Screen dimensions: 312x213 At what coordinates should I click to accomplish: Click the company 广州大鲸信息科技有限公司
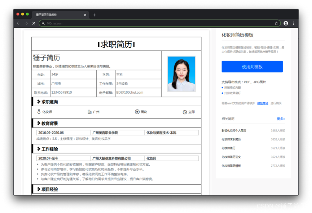click(111, 158)
